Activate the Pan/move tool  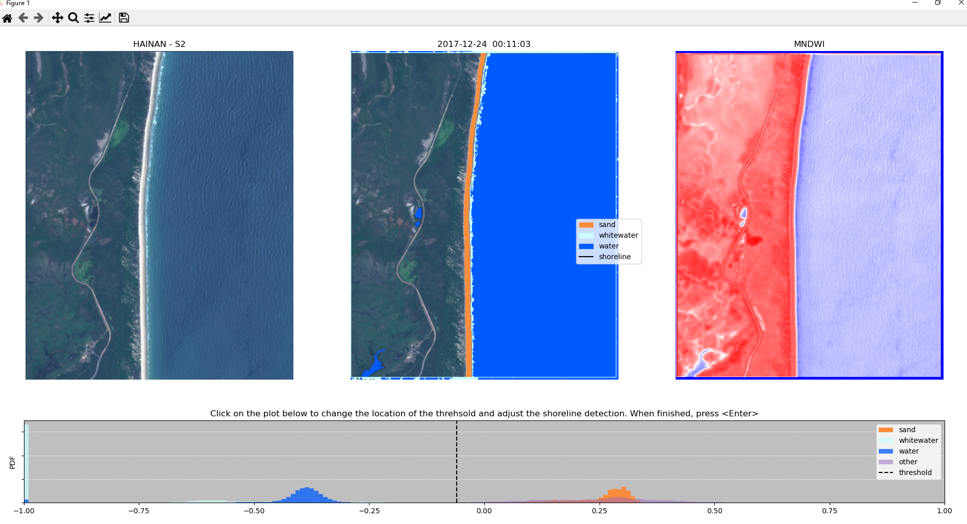56,18
